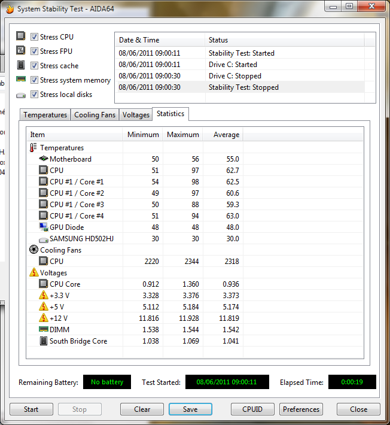
Task: Click the chip icon of South Bridge Core row
Action: coord(43,341)
